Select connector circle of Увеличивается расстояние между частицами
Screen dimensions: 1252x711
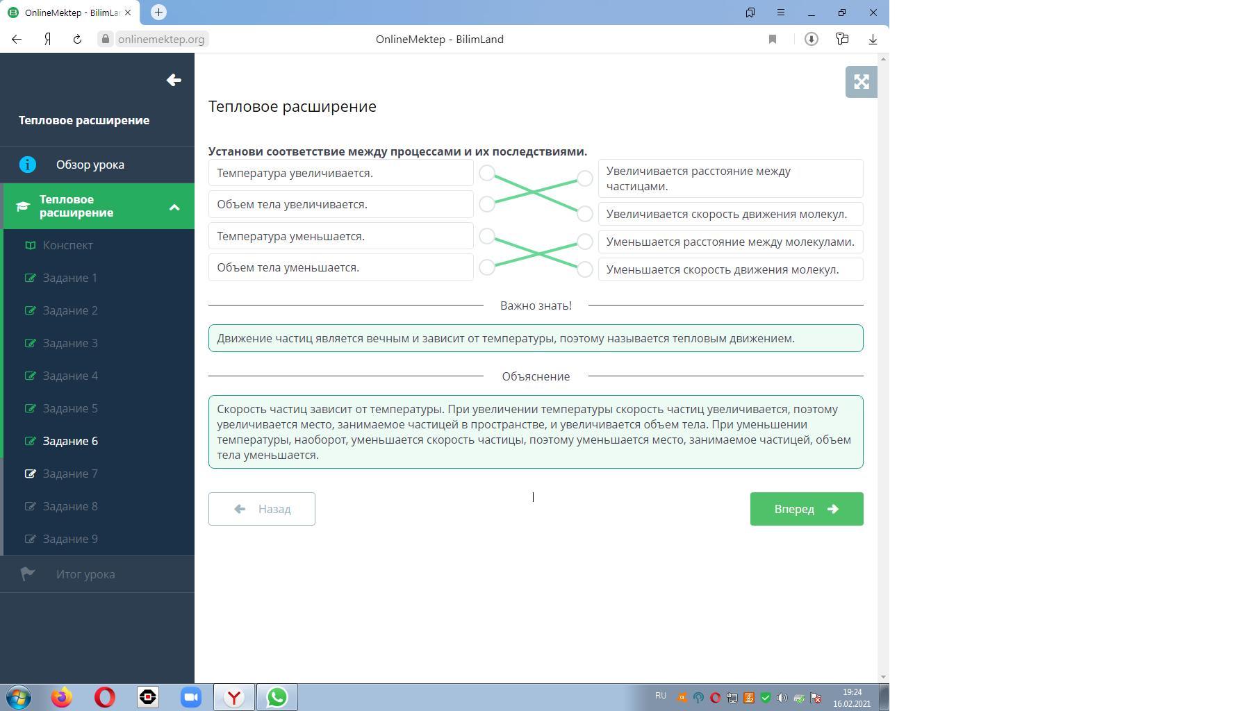(585, 178)
